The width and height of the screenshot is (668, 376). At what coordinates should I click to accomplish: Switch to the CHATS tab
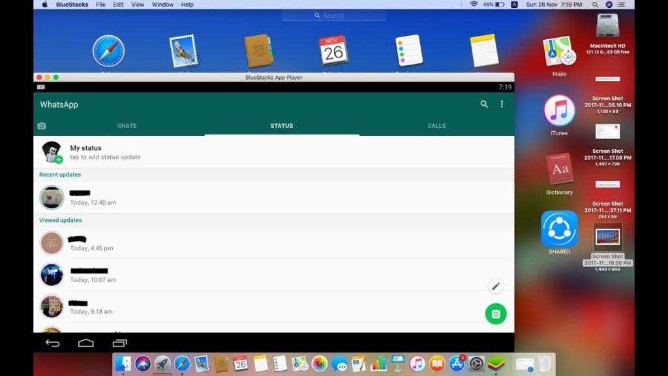click(127, 125)
